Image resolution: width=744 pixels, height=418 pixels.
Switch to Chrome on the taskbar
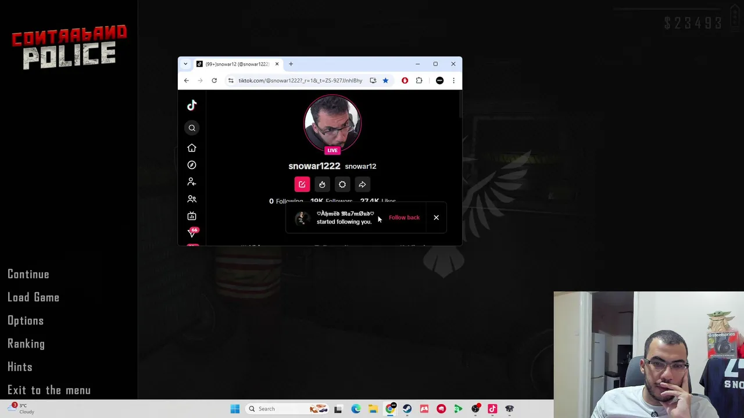(390, 409)
